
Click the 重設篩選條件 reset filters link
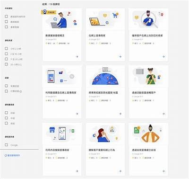tap(14, 155)
